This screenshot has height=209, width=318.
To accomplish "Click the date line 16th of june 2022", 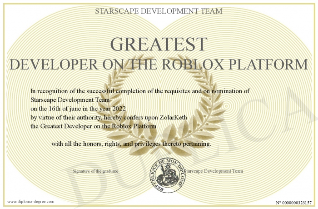I will click(x=78, y=109).
